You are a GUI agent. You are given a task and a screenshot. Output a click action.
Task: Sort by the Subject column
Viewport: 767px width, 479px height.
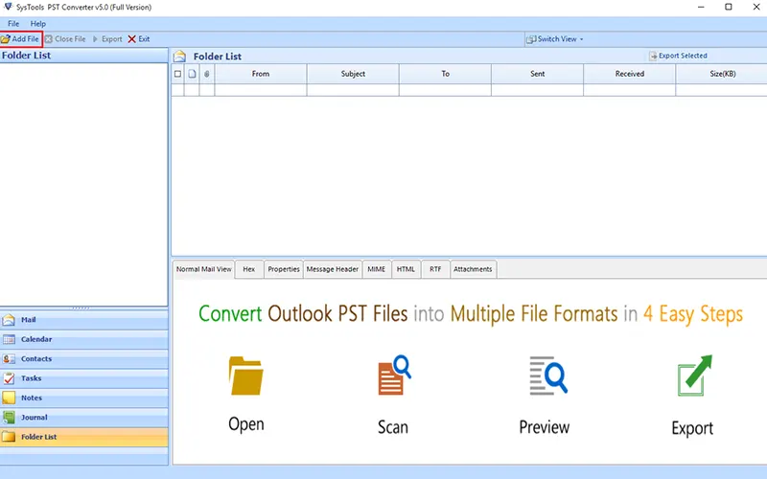[x=353, y=74]
